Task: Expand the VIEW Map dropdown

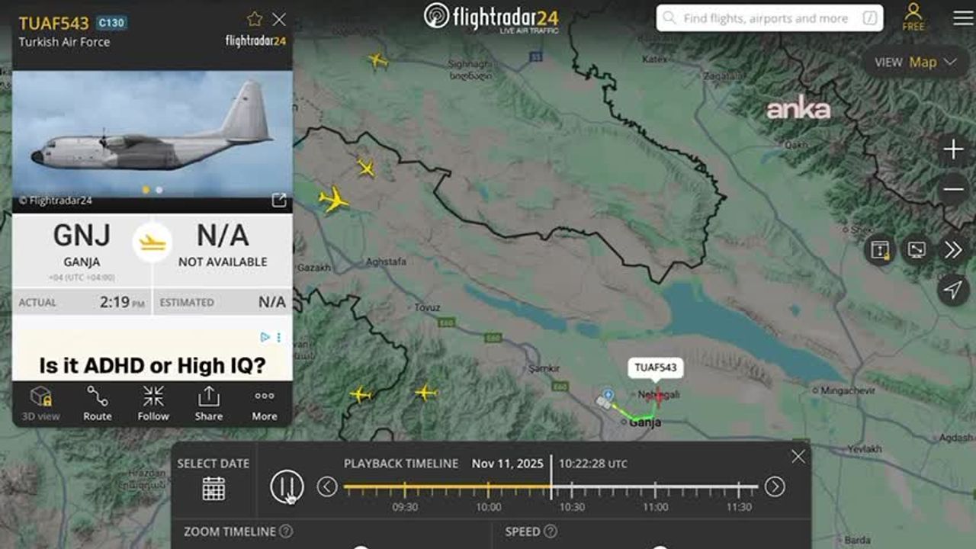Action: click(x=916, y=63)
